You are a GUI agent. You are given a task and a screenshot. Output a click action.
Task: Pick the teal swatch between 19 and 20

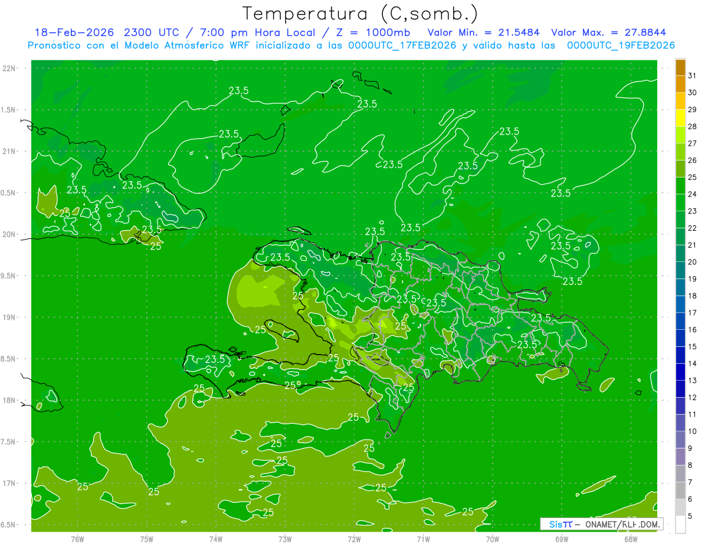(x=680, y=270)
